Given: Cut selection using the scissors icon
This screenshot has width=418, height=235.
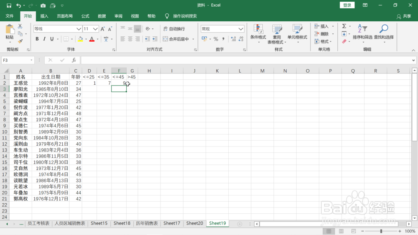Looking at the screenshot, I should (x=20, y=26).
